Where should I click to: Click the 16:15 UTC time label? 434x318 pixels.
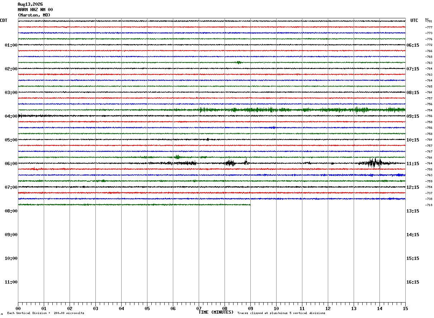click(x=412, y=282)
